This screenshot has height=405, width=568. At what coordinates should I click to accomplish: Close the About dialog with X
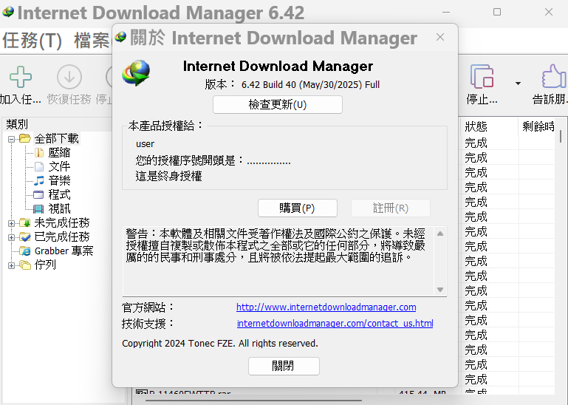(x=440, y=37)
